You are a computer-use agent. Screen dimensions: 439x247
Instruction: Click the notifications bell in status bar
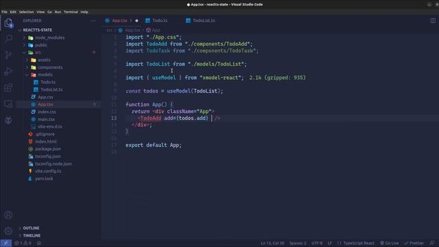(433, 243)
